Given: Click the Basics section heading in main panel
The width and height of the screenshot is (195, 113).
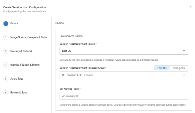Looking at the screenshot, I should point(59,23).
